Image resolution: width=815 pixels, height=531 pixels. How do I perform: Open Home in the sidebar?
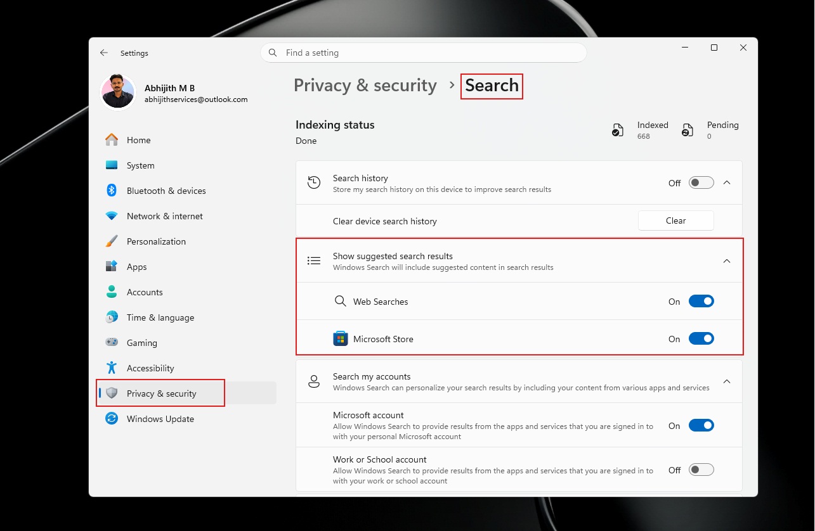point(188,140)
